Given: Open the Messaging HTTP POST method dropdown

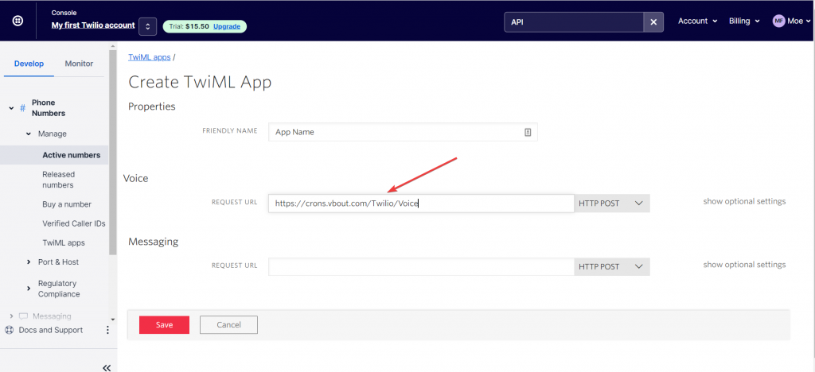Looking at the screenshot, I should [612, 266].
